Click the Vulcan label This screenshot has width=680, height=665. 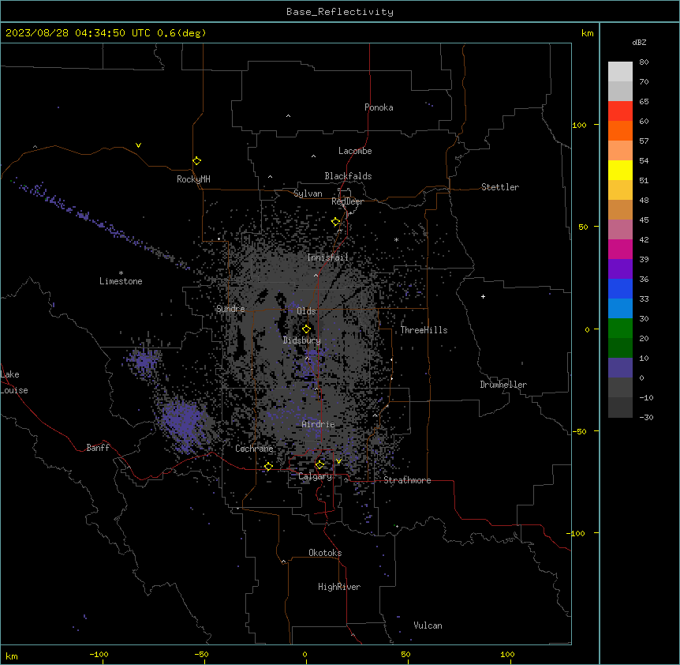pyautogui.click(x=428, y=626)
